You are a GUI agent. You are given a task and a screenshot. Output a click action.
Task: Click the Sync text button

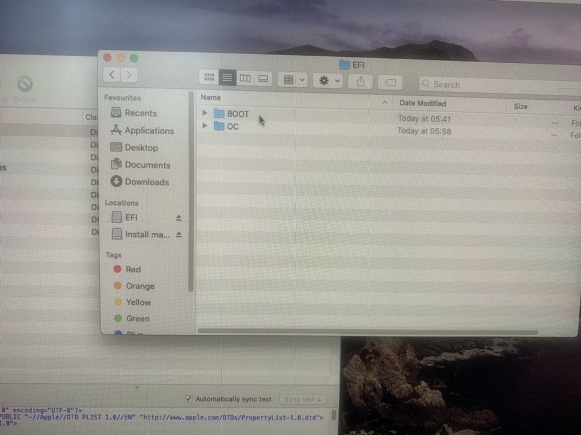[303, 399]
